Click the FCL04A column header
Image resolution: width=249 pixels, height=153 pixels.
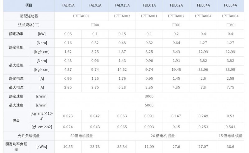[230, 5]
